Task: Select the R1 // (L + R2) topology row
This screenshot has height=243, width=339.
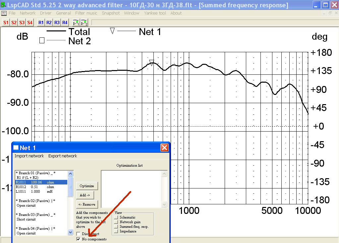Action: pyautogui.click(x=41, y=178)
